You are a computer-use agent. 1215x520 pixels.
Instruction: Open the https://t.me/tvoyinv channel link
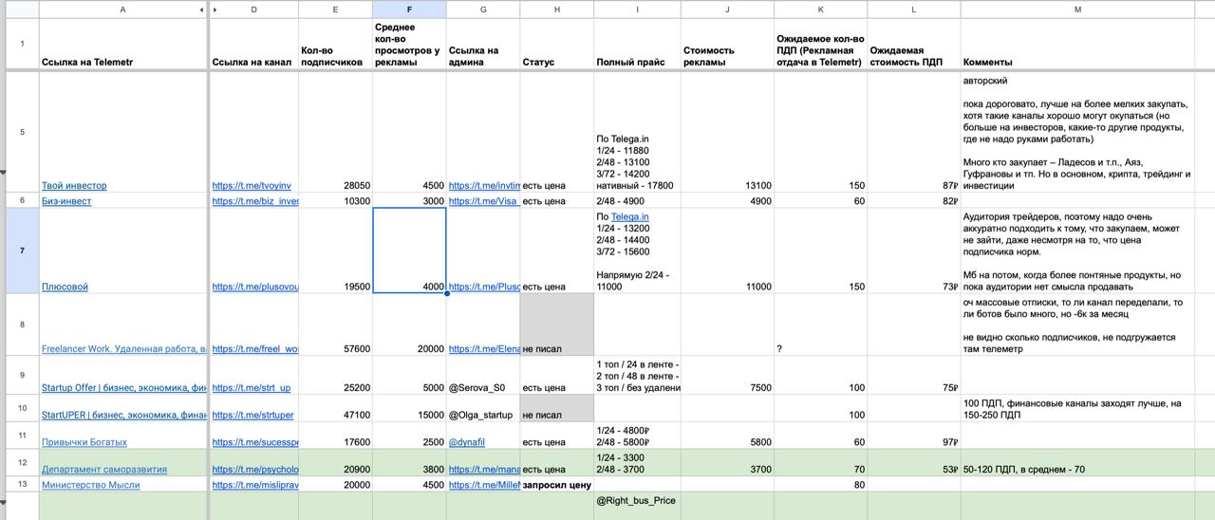pos(252,186)
